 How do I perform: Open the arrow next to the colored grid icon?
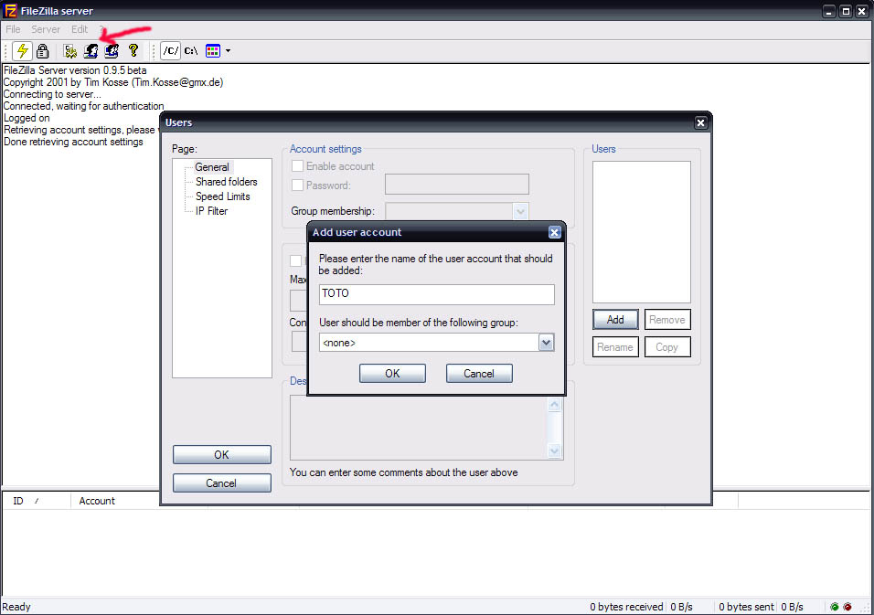(x=228, y=50)
